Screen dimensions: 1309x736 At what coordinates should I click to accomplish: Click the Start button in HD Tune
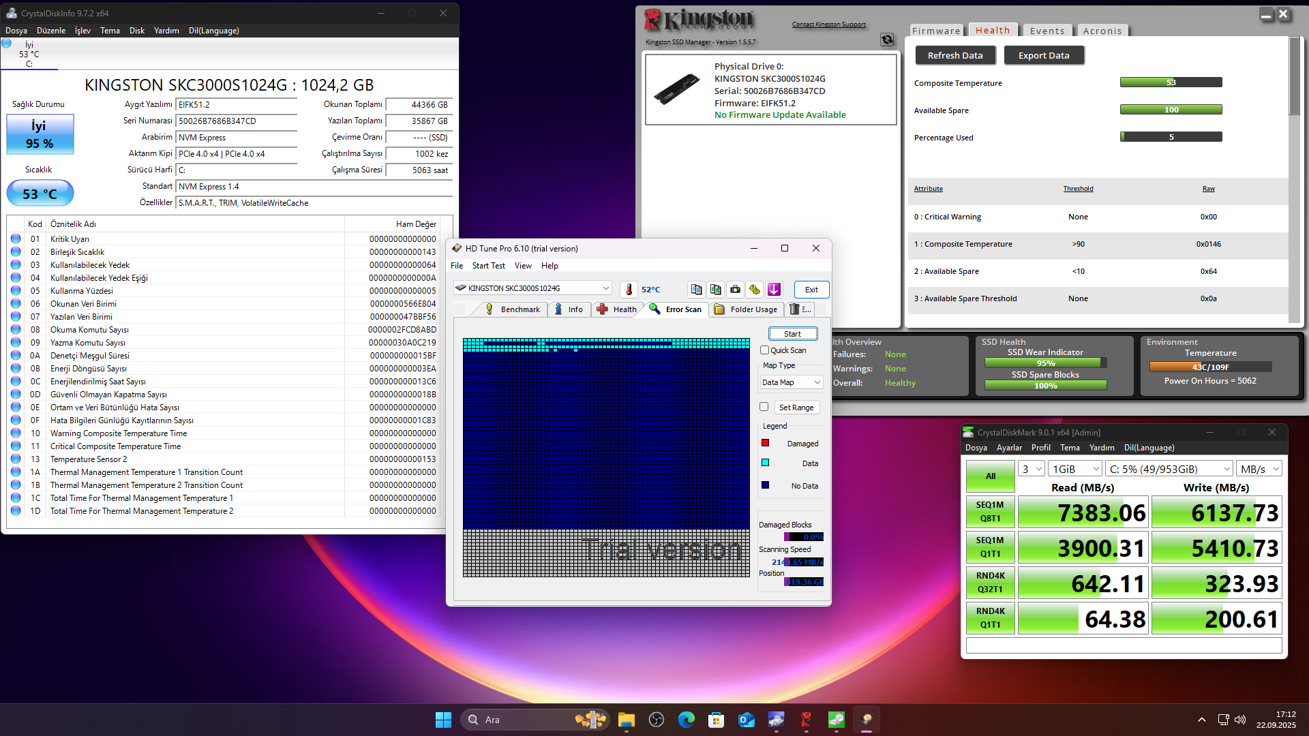pyautogui.click(x=792, y=334)
